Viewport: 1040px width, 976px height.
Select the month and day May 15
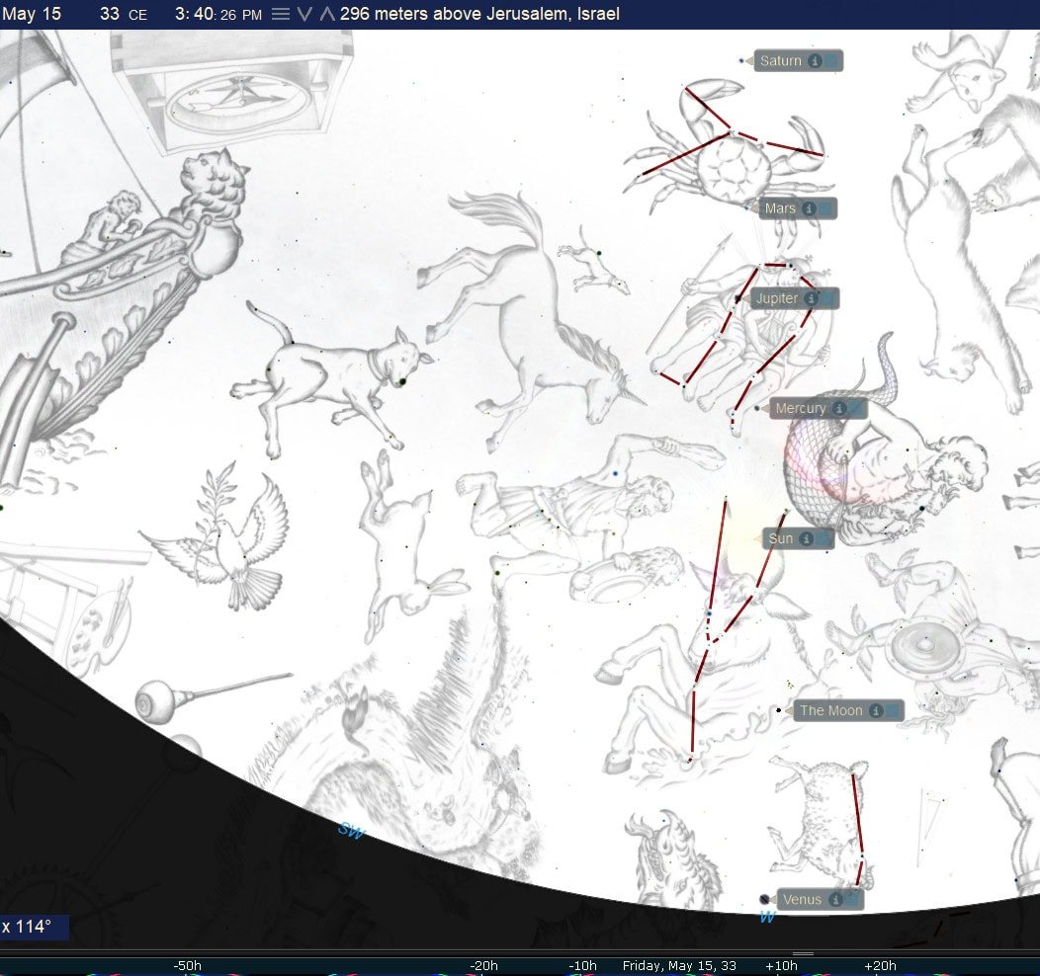pos(32,14)
